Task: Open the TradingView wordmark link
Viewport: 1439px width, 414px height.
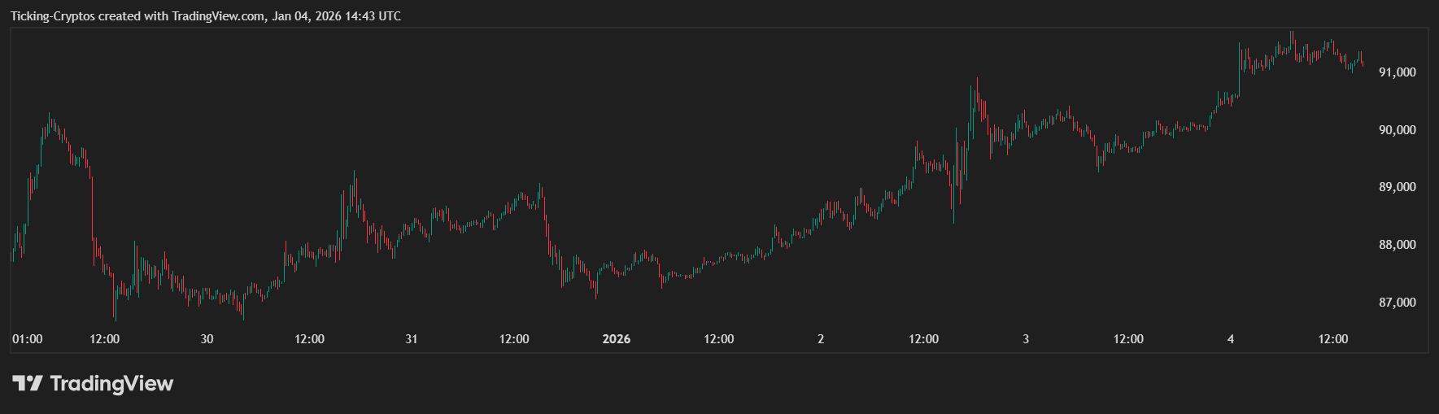Action: click(x=111, y=383)
